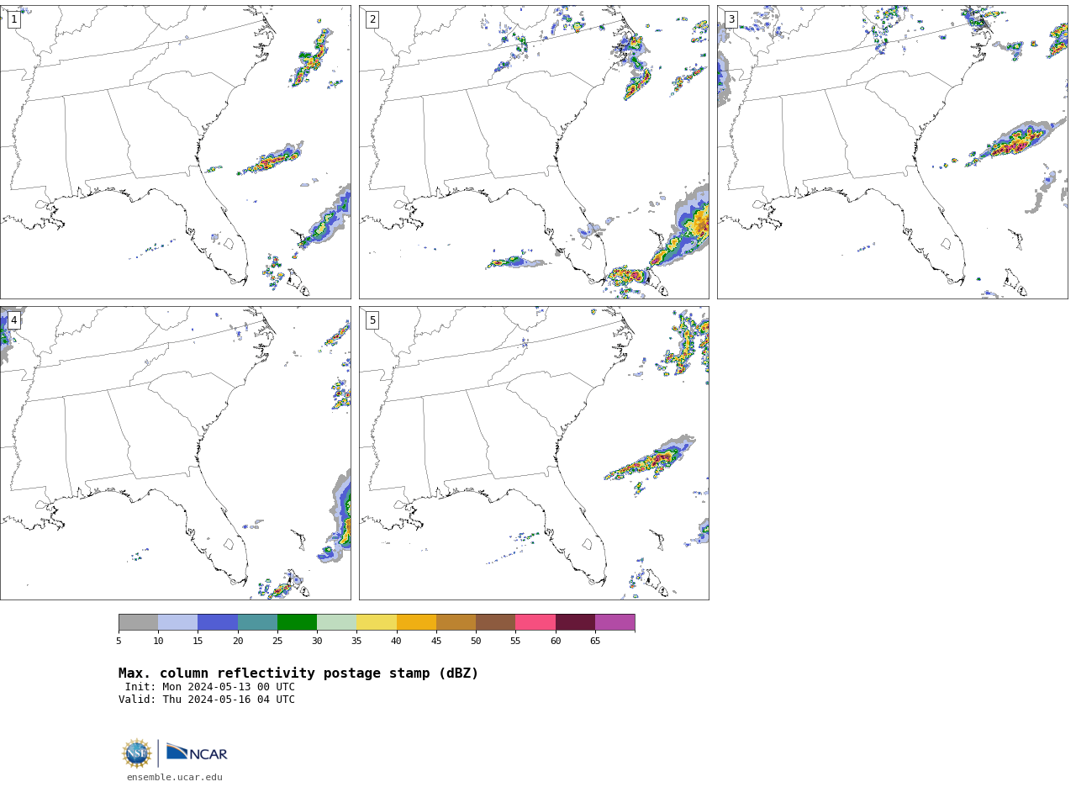This screenshot has width=1076, height=787.
Task: Click the Valid: Thu 2024-05-16 04 UTC text
Action: tap(207, 700)
